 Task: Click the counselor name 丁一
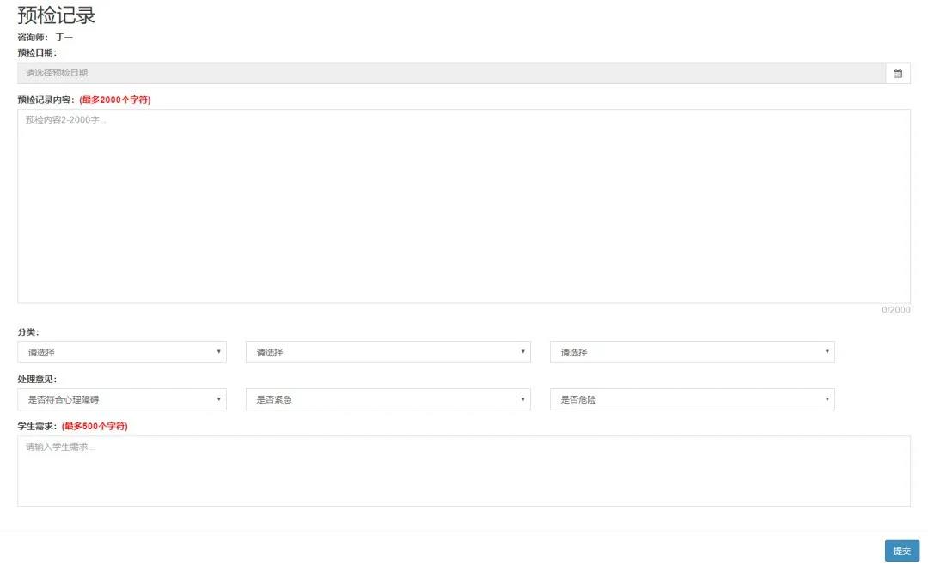(x=64, y=38)
